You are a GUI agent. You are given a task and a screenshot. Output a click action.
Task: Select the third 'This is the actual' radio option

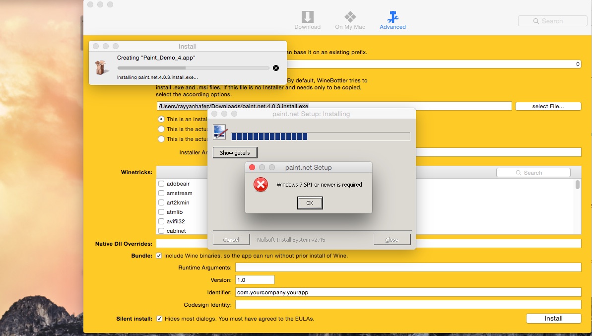161,139
